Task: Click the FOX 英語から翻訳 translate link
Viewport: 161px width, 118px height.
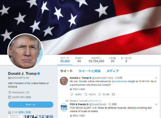Action: click(x=79, y=116)
